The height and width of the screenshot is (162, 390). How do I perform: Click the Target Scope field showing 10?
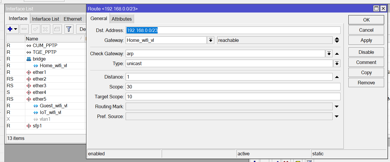click(233, 97)
